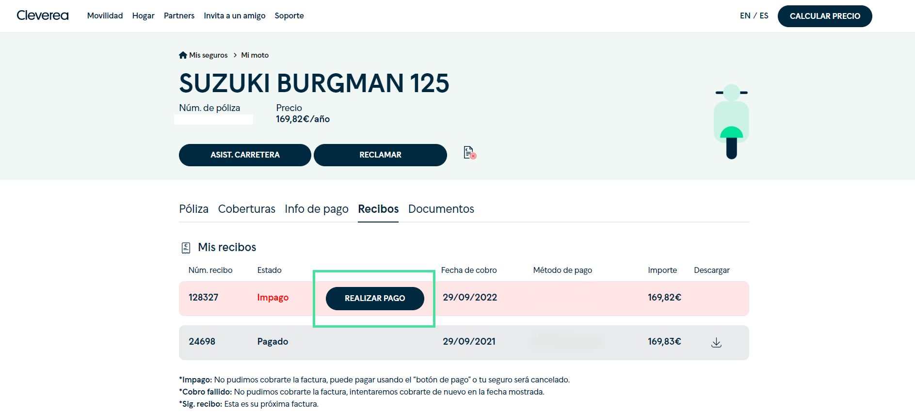Click the Fecha de cobro column header
This screenshot has width=915, height=413.
[469, 270]
